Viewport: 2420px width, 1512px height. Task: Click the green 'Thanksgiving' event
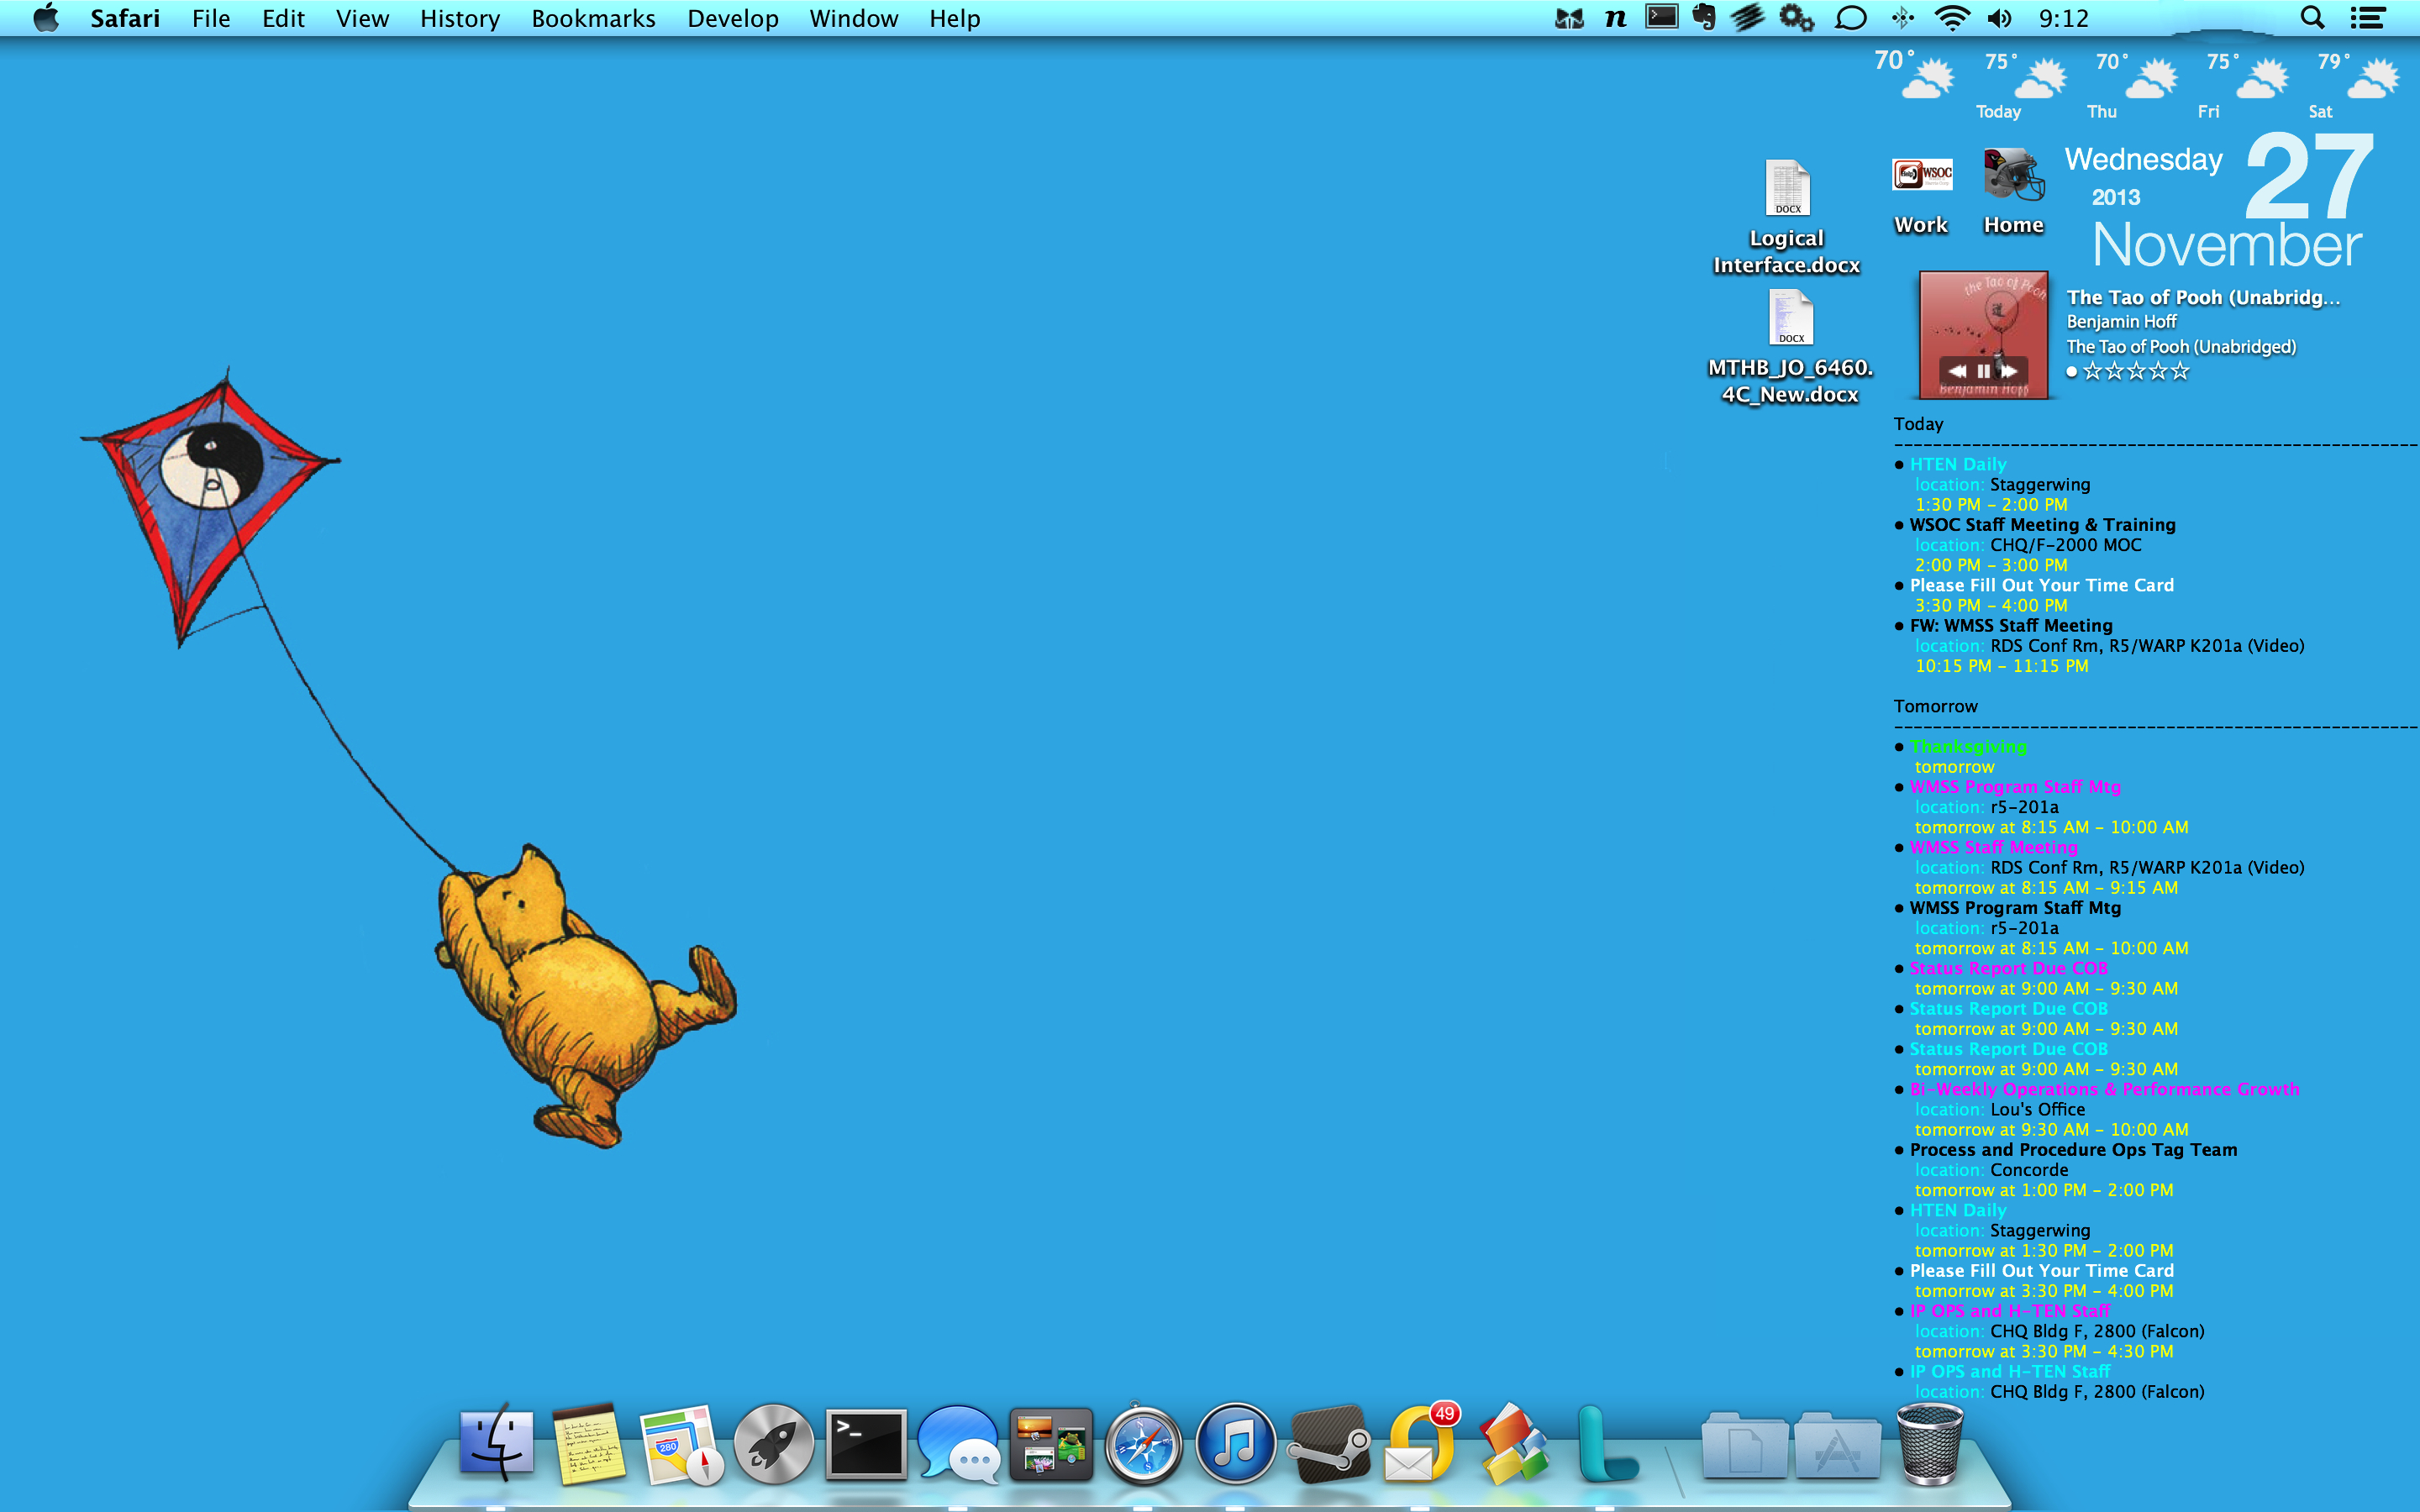pos(1968,747)
